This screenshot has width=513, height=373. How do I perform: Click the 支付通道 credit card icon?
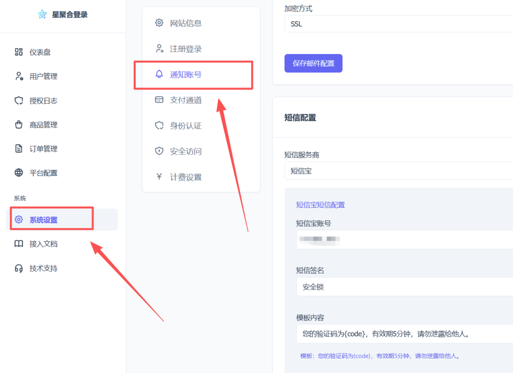[159, 100]
